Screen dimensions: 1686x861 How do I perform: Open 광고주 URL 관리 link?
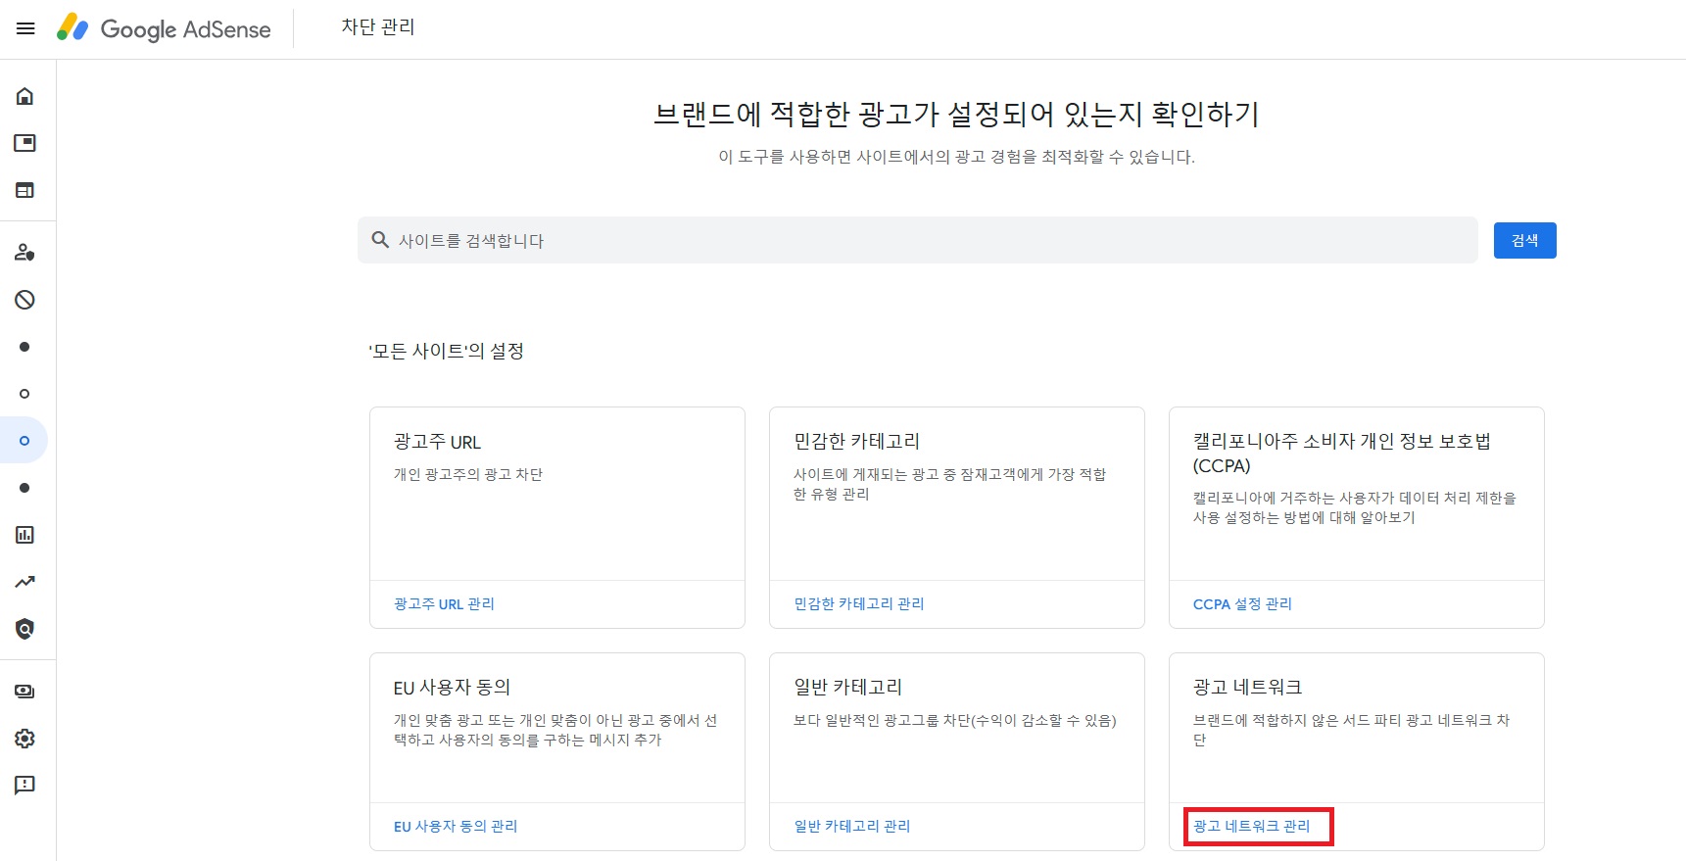(444, 604)
